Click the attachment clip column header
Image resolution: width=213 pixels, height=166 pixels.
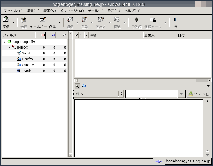pyautogui.click(x=86, y=35)
